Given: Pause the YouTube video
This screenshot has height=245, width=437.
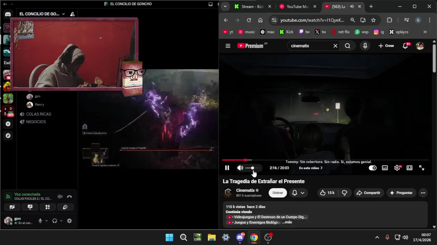Looking at the screenshot, I should (227, 168).
